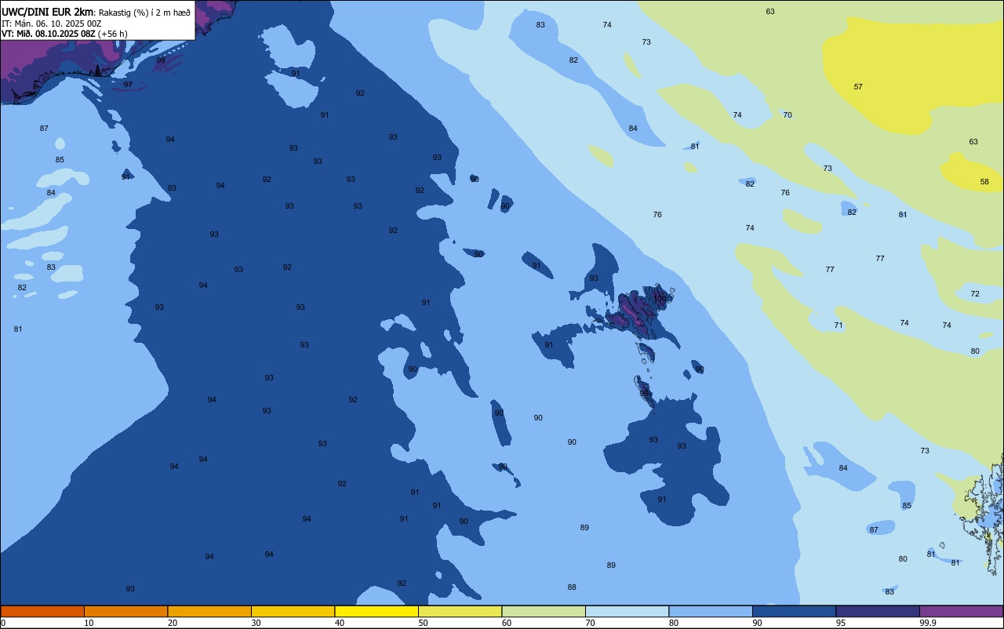The height and width of the screenshot is (629, 1004).
Task: Click the purple legend swatch above 99.9
Action: tap(961, 611)
